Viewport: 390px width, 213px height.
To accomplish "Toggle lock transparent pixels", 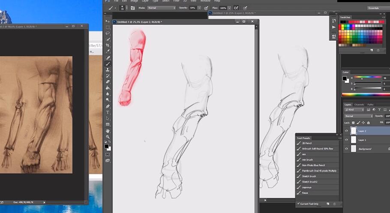I will (x=353, y=123).
